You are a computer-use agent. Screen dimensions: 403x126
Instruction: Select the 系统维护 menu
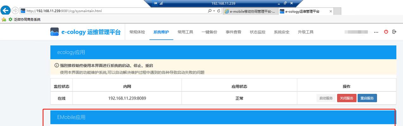pyautogui.click(x=161, y=32)
